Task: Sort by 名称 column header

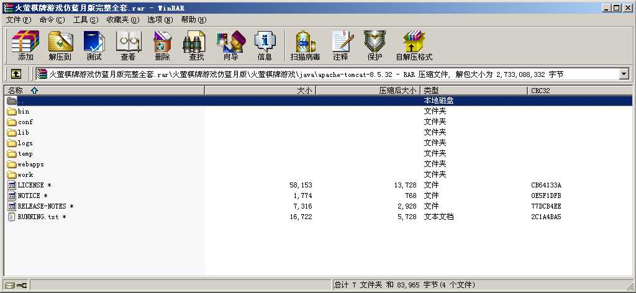Action: point(104,91)
